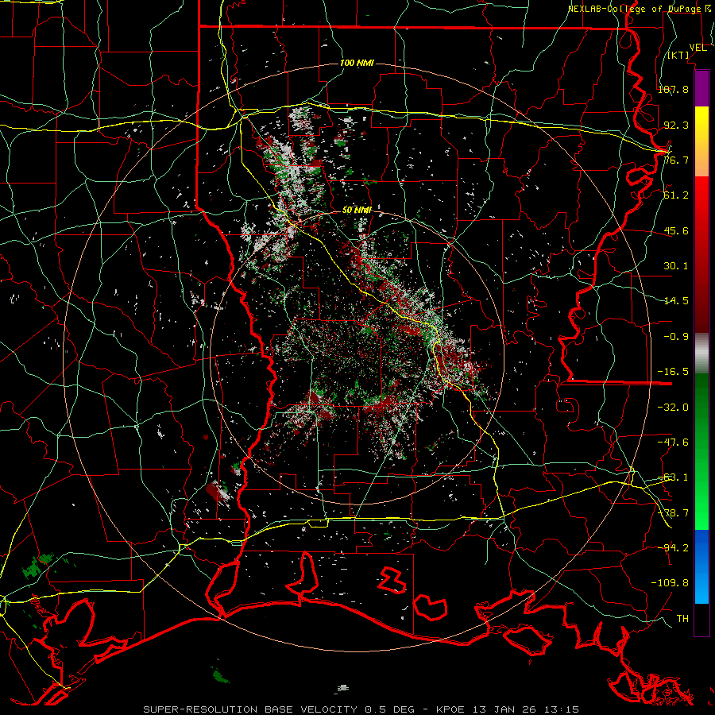Click the yellow-orange segment of the color bar
This screenshot has height=715, width=715.
pos(701,142)
